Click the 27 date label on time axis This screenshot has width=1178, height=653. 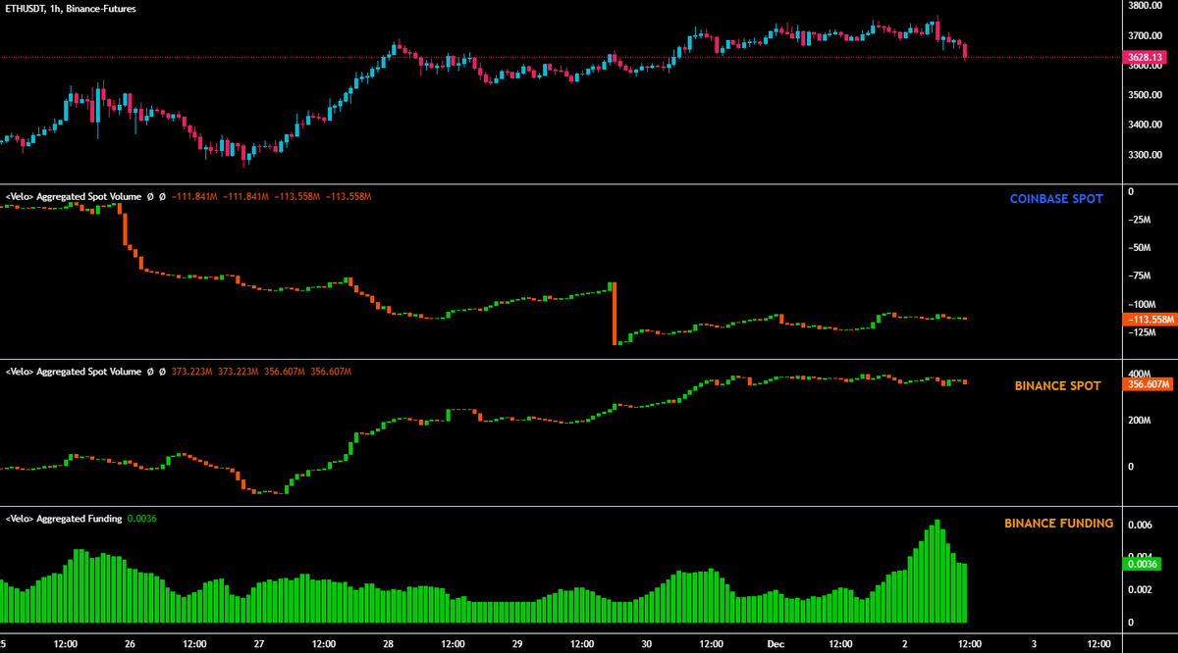click(x=259, y=644)
